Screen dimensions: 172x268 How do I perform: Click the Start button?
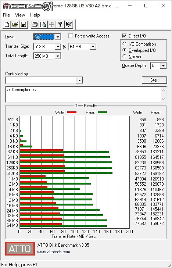coord(154,80)
